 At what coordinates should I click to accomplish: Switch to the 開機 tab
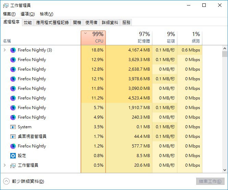pos(77,22)
